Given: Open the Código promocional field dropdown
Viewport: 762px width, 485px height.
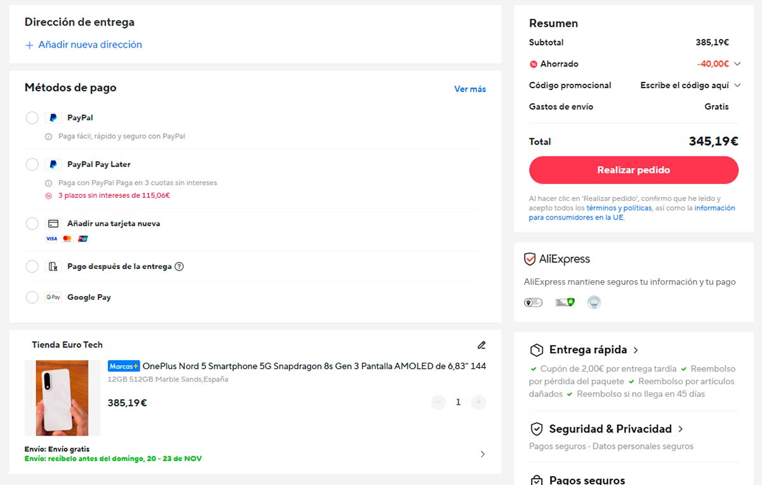Looking at the screenshot, I should click(737, 85).
